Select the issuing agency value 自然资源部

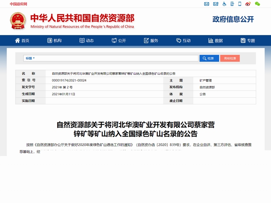pyautogui.click(x=207, y=87)
